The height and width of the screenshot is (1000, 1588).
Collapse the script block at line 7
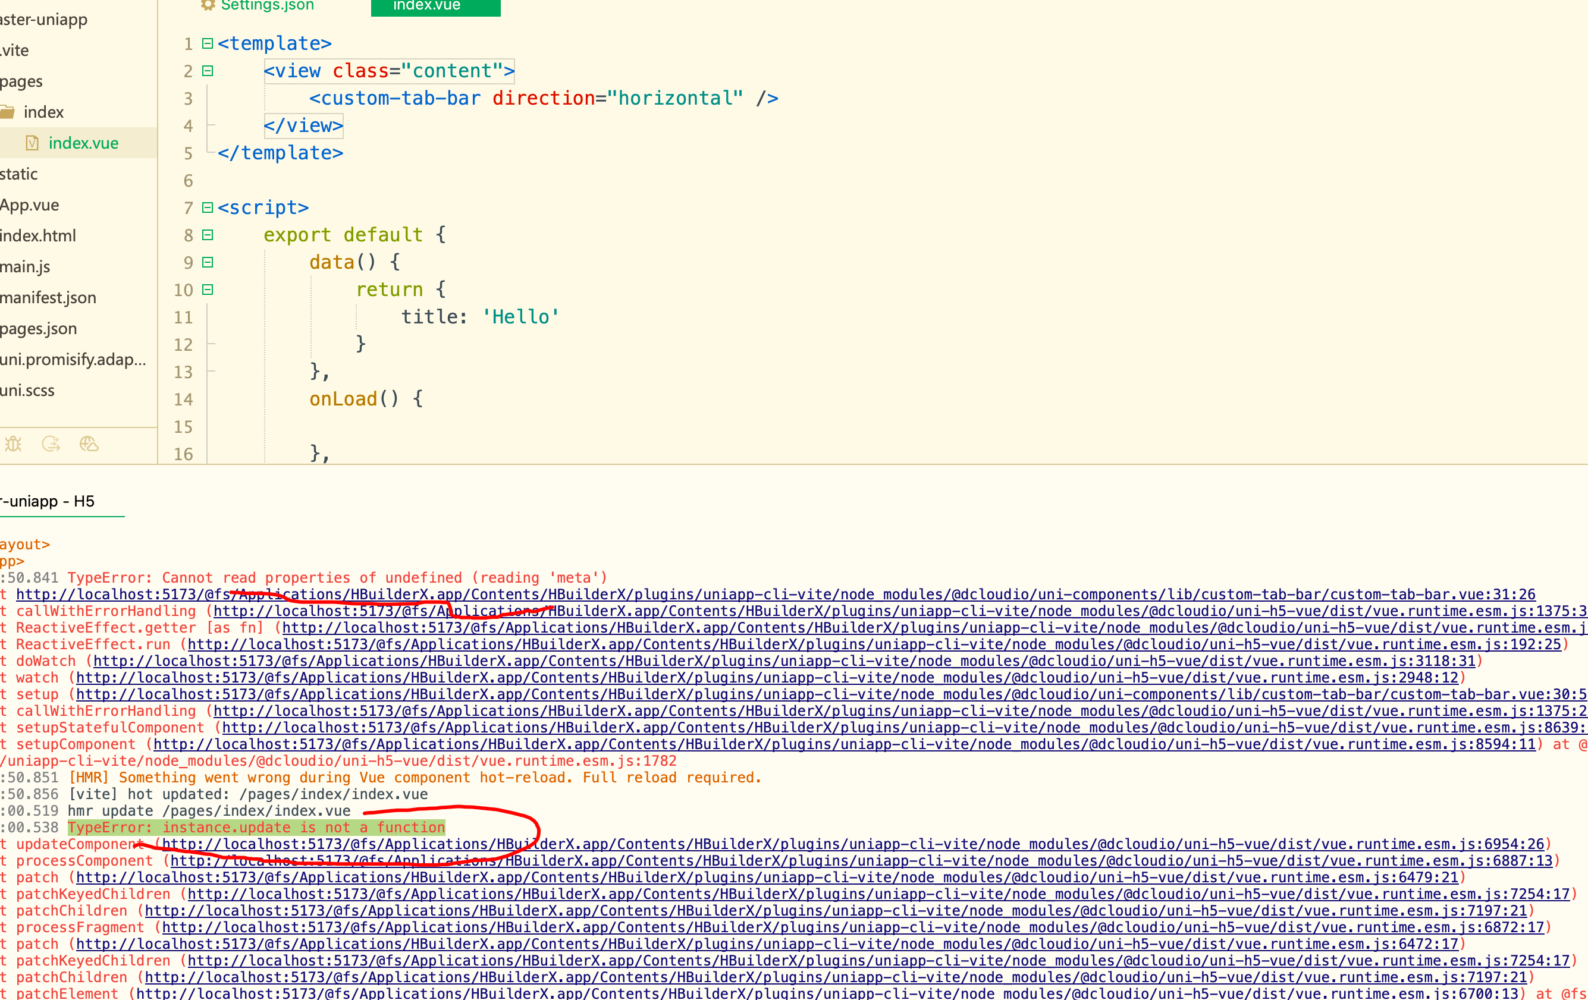pos(208,207)
